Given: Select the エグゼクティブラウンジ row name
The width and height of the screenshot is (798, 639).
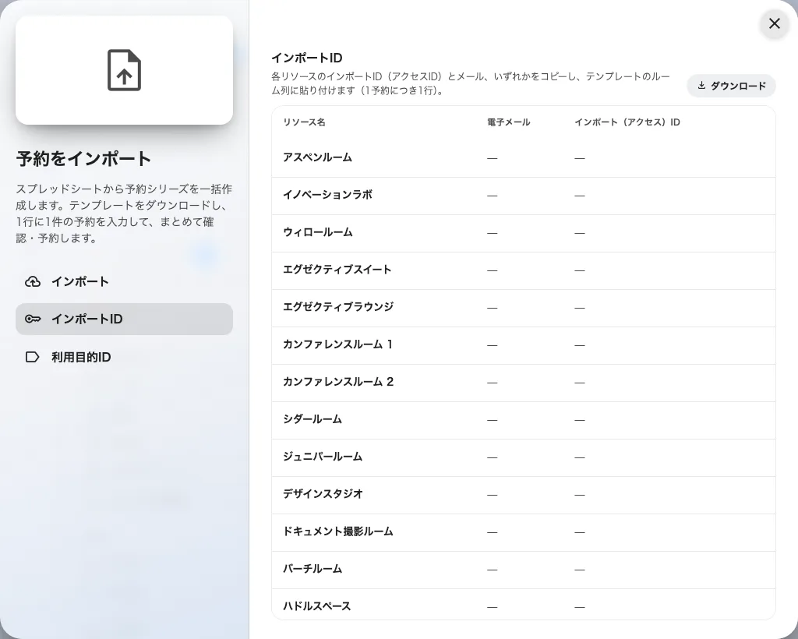Looking at the screenshot, I should point(338,307).
